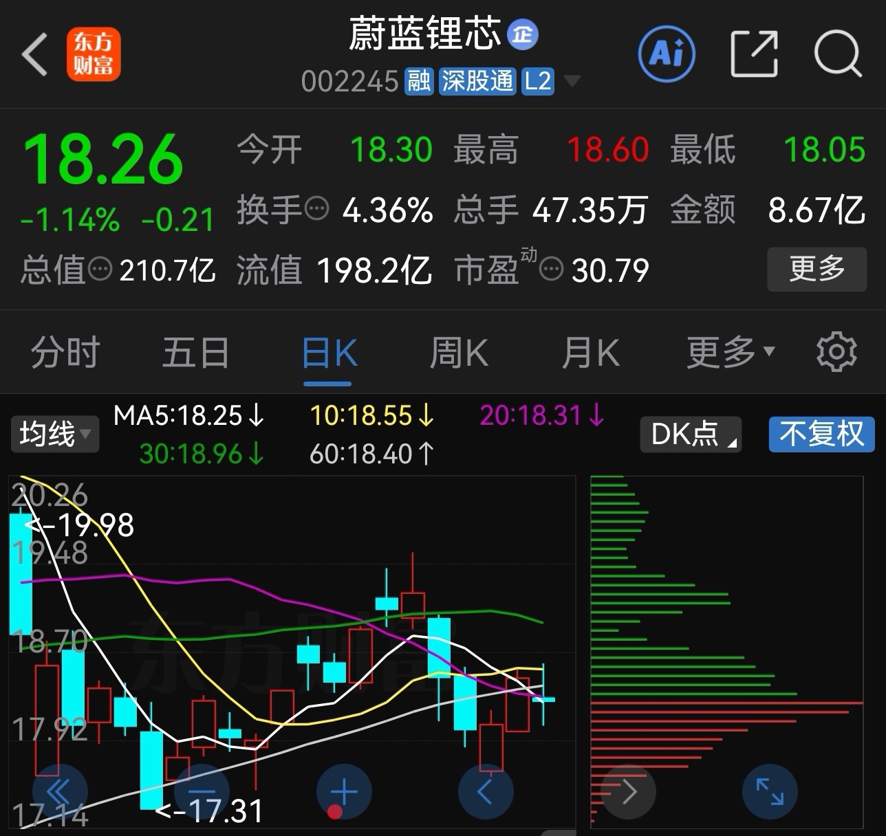Image resolution: width=886 pixels, height=836 pixels.
Task: Tap the blue 企 company badge
Action: click(523, 34)
